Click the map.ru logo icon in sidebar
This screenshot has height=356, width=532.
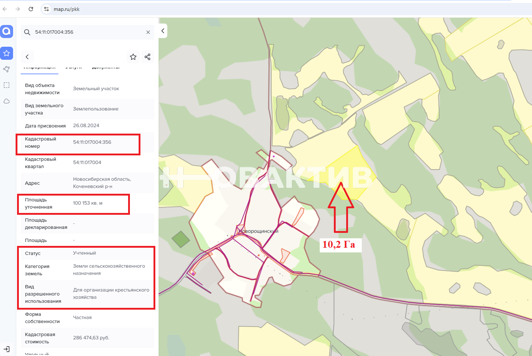click(x=7, y=32)
